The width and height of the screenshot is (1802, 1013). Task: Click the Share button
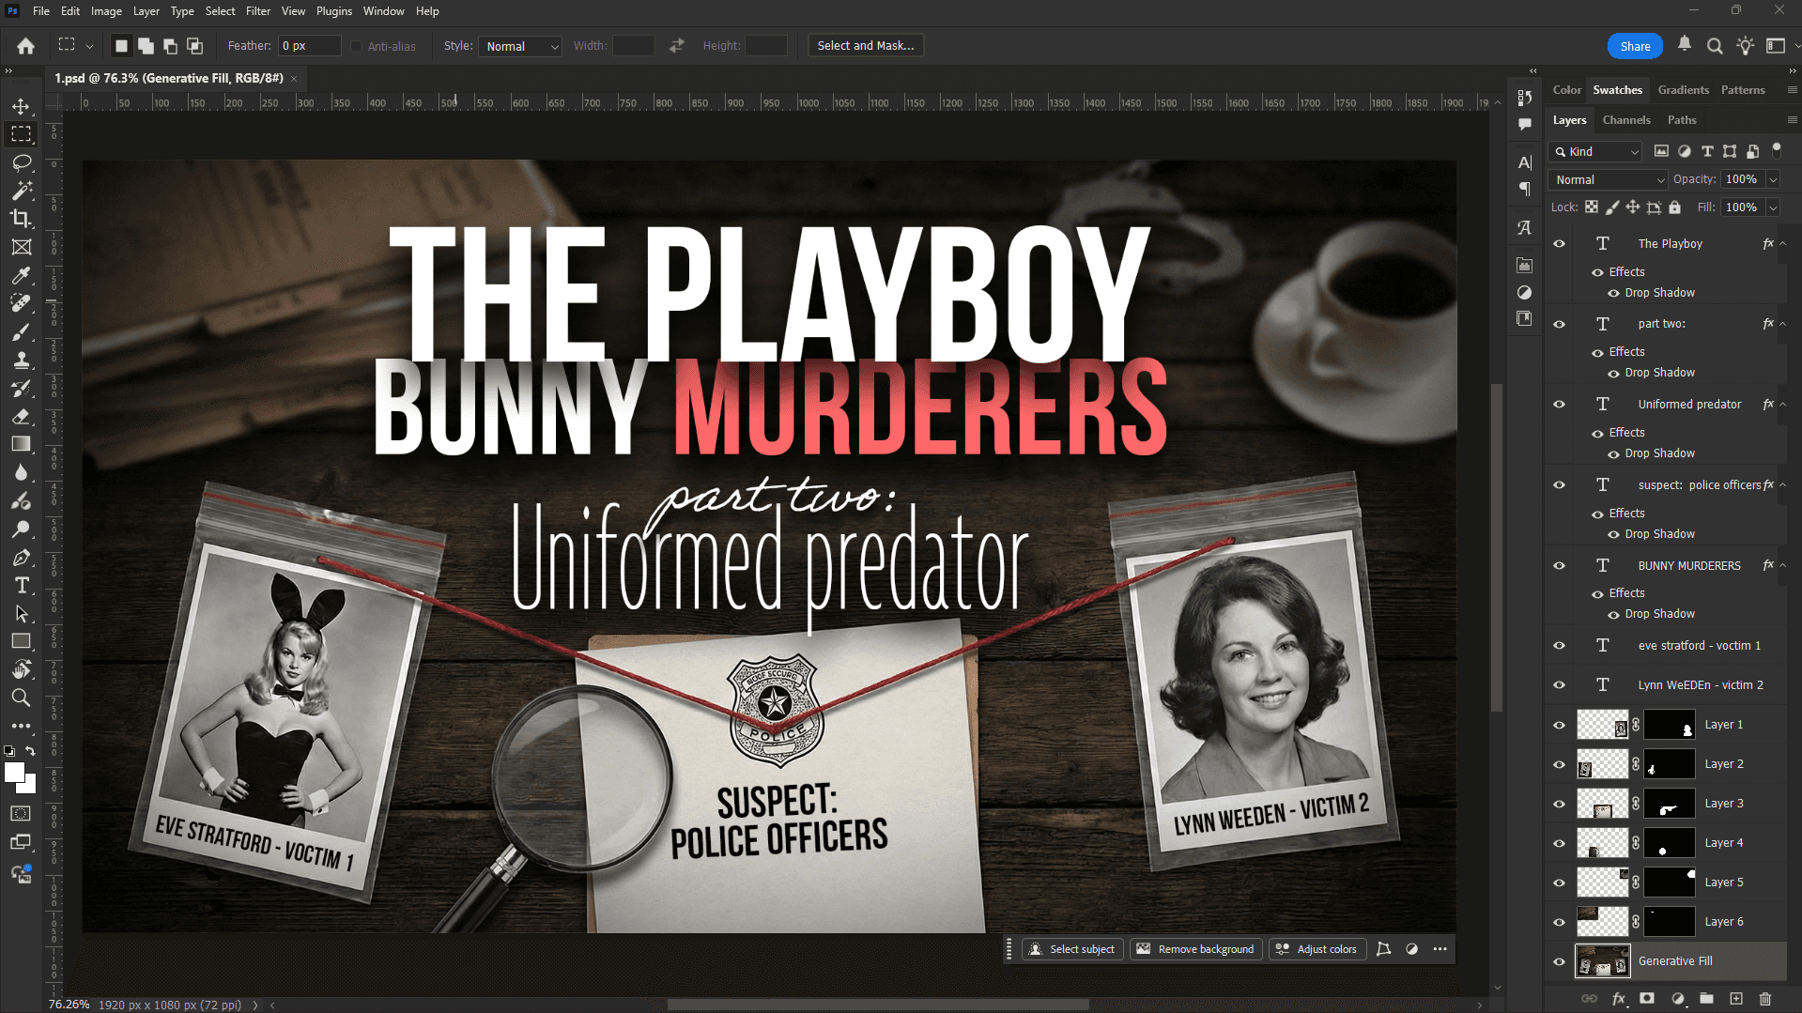(x=1635, y=46)
